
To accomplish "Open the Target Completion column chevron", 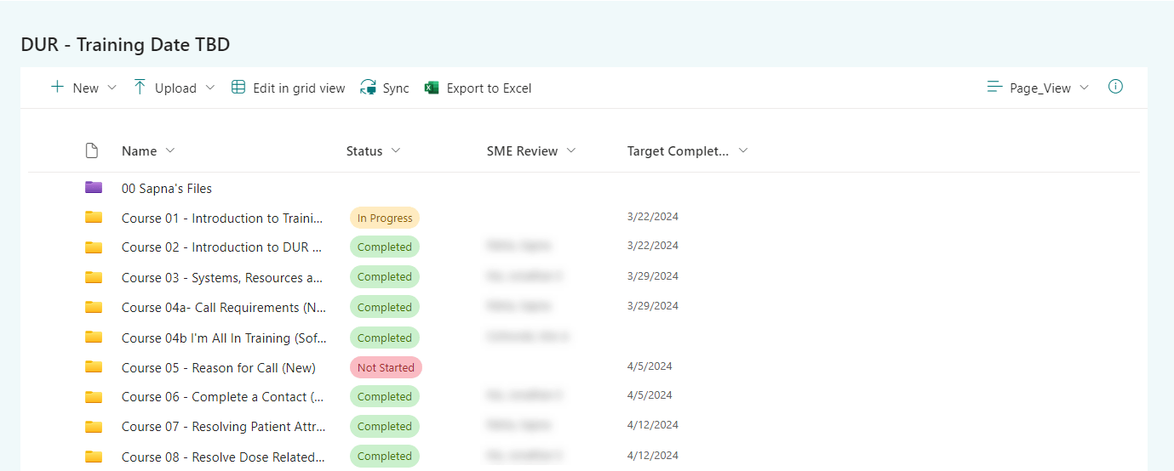I will coord(743,150).
